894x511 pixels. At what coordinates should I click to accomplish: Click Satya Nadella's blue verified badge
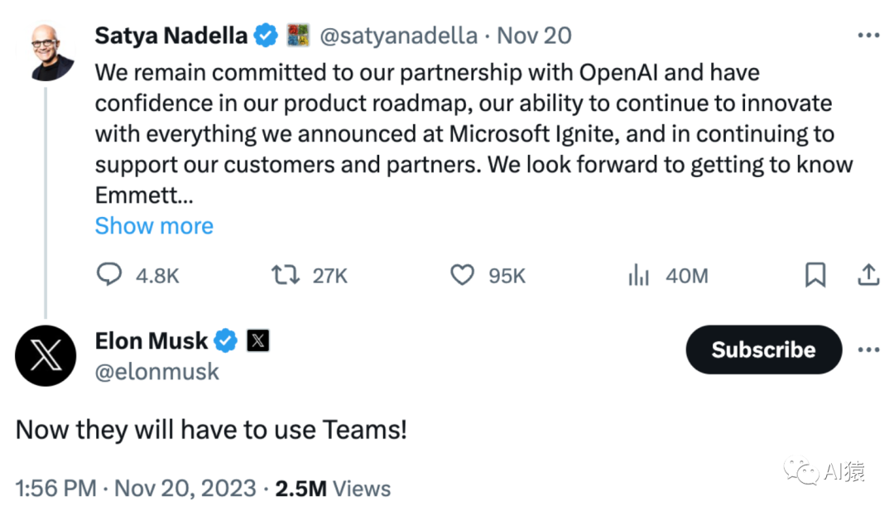pyautogui.click(x=266, y=36)
